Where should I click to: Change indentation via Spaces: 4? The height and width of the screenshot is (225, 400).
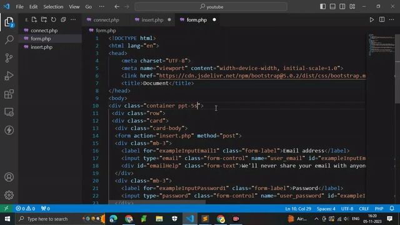(326, 208)
